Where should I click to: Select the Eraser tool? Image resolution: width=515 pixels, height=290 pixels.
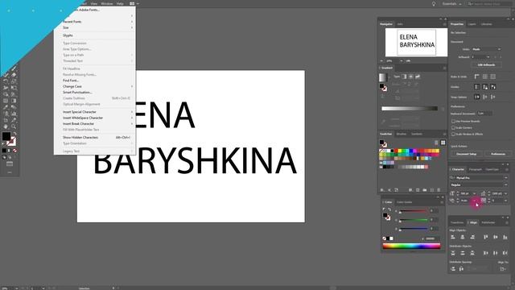pos(14,75)
